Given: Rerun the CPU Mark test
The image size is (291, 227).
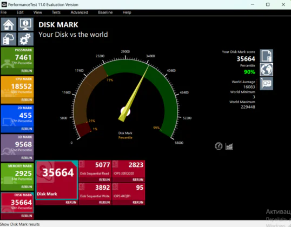Looking at the screenshot, I should [27, 100].
